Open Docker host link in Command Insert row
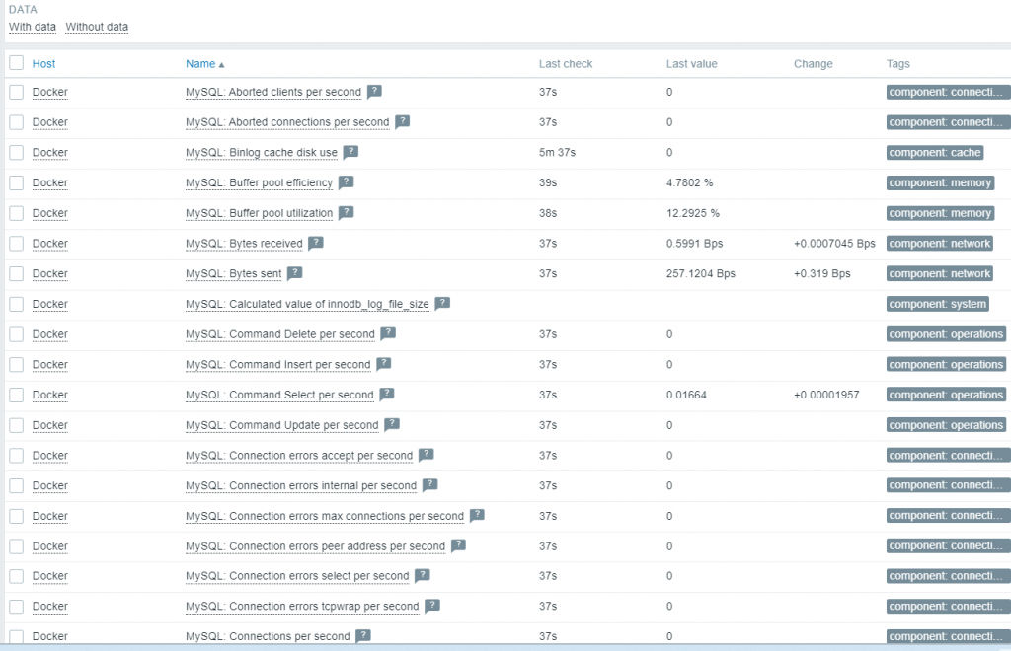This screenshot has height=651, width=1011. (49, 364)
